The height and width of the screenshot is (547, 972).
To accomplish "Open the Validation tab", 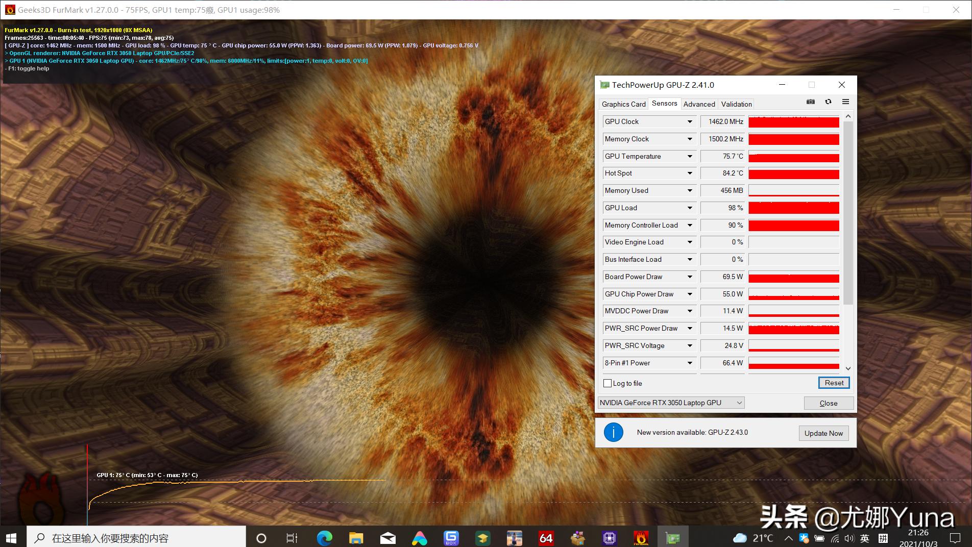I will (736, 104).
